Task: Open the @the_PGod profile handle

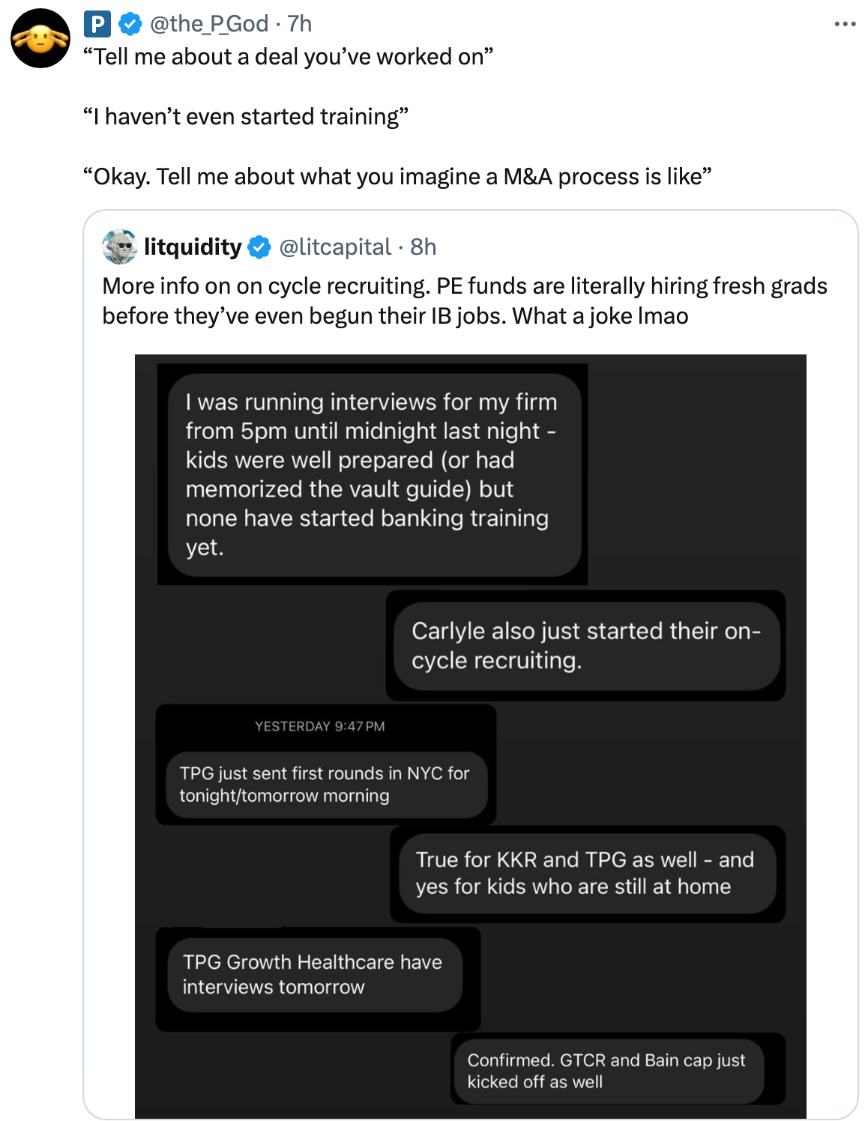Action: (x=209, y=25)
